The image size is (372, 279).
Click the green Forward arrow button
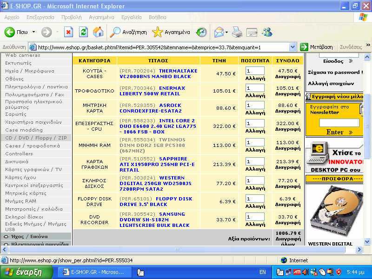(46, 32)
